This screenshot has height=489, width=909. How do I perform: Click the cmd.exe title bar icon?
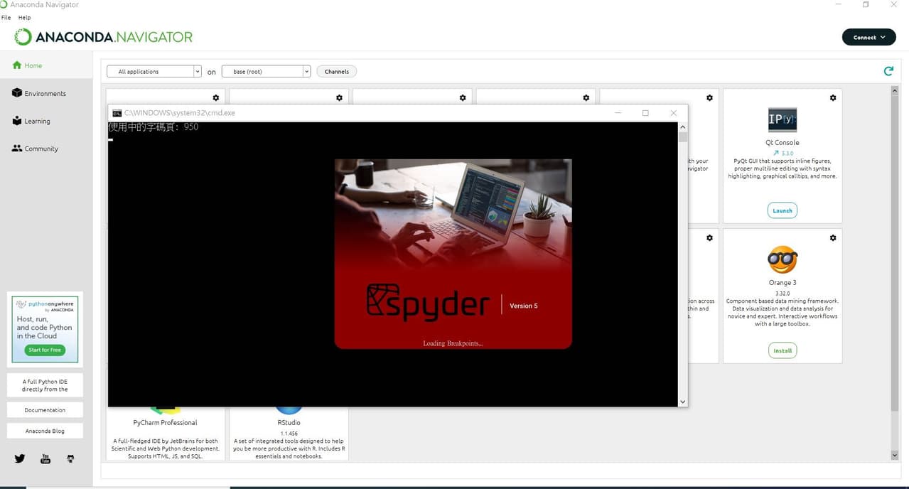coord(117,113)
